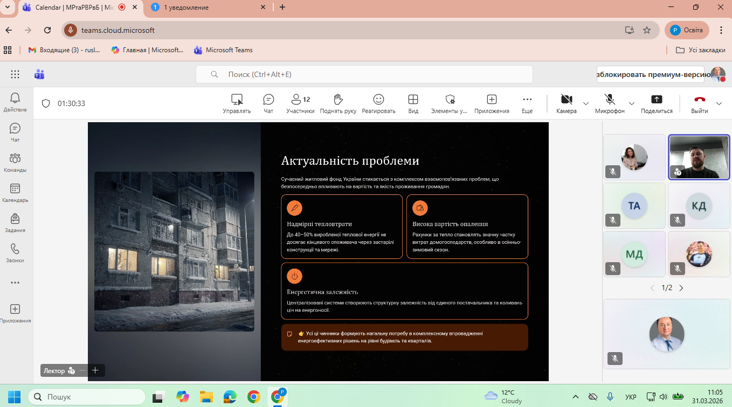Open the Chat panel in meeting toolbar
The height and width of the screenshot is (407, 732).
[x=268, y=104]
